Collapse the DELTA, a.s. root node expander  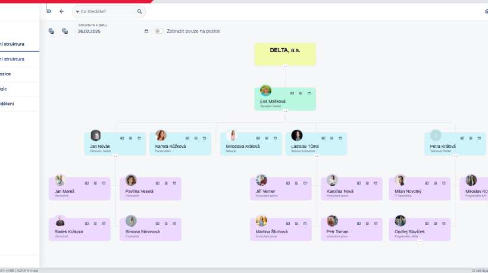285,66
